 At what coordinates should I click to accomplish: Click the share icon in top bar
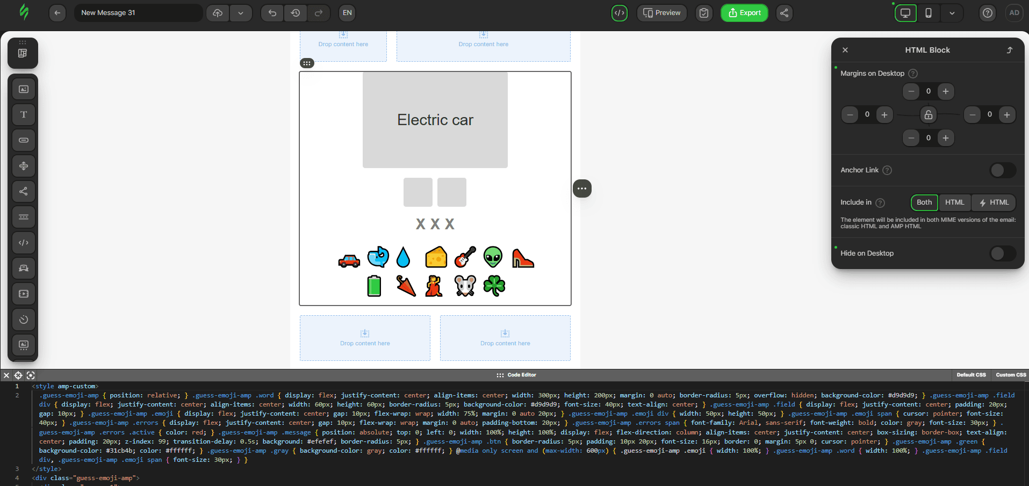click(x=785, y=13)
